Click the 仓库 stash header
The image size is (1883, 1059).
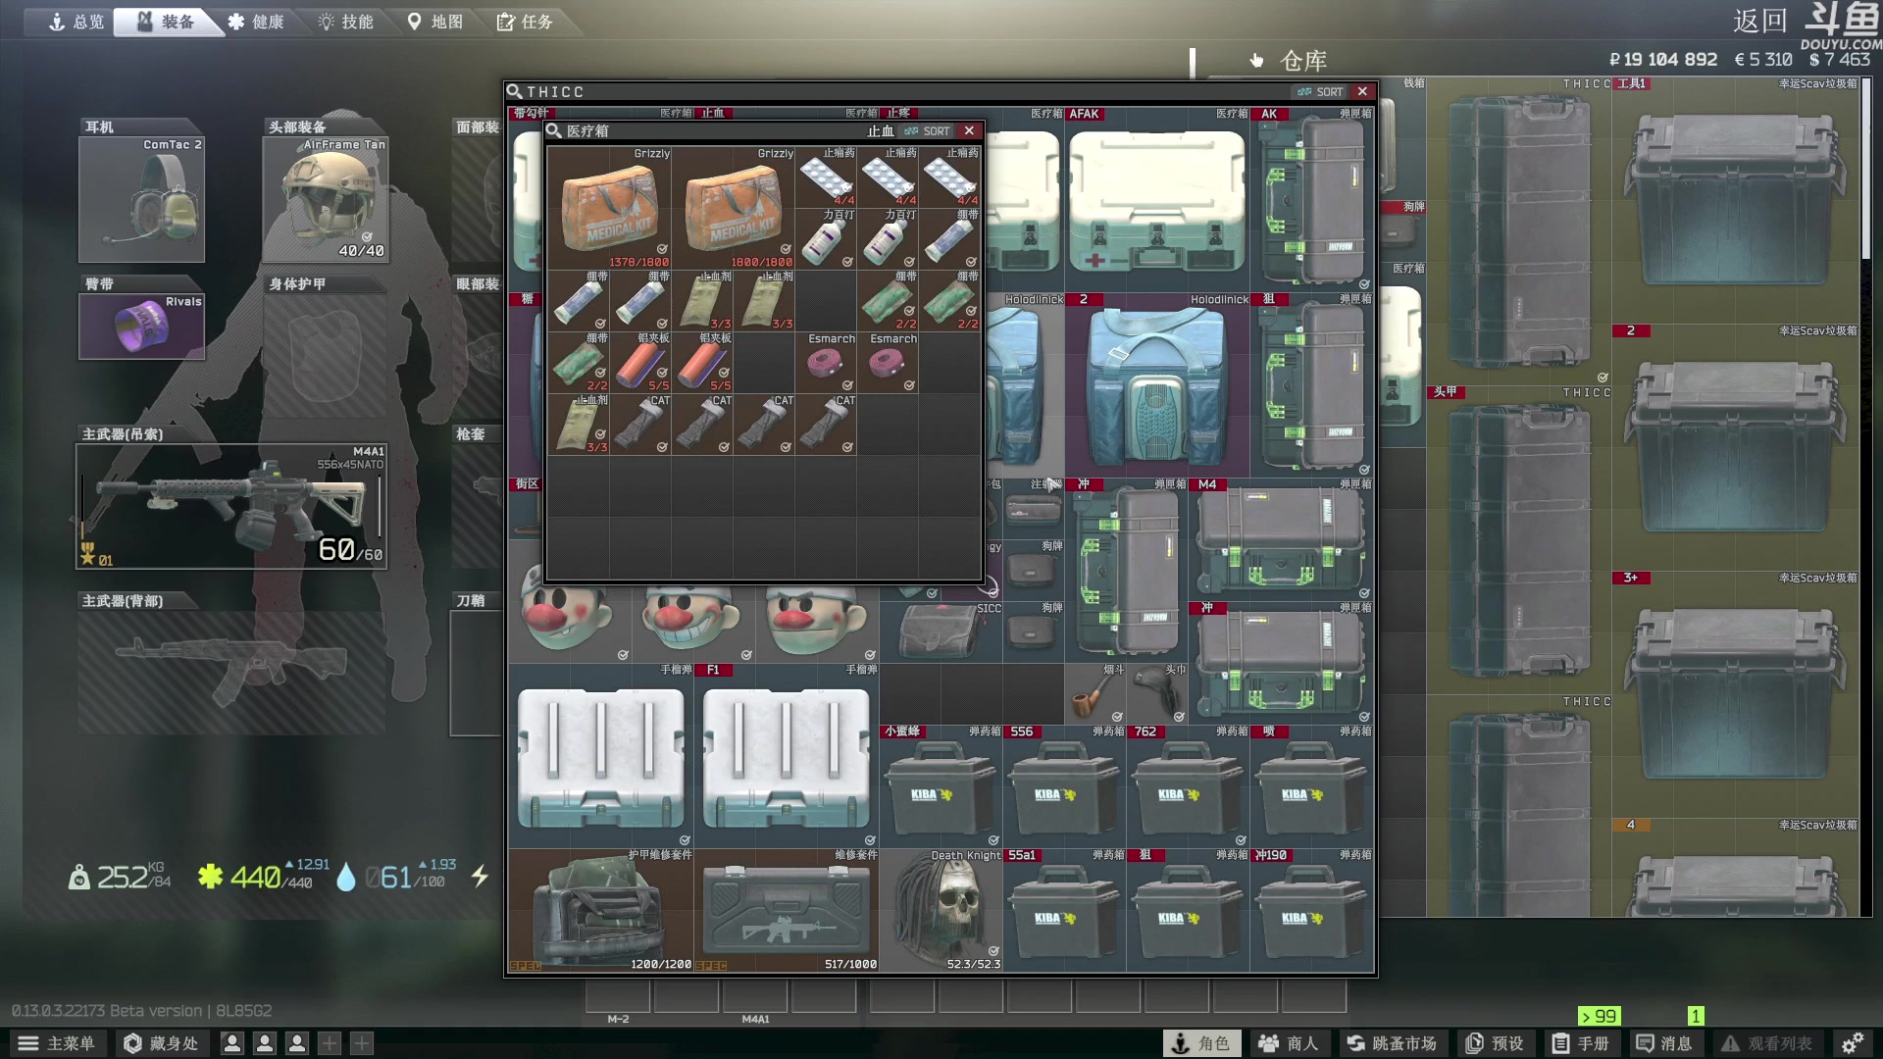pos(1303,61)
